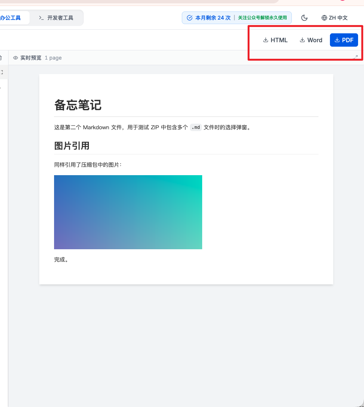Click the .md code badge in the preview text
This screenshot has height=407, width=364.
pos(196,127)
